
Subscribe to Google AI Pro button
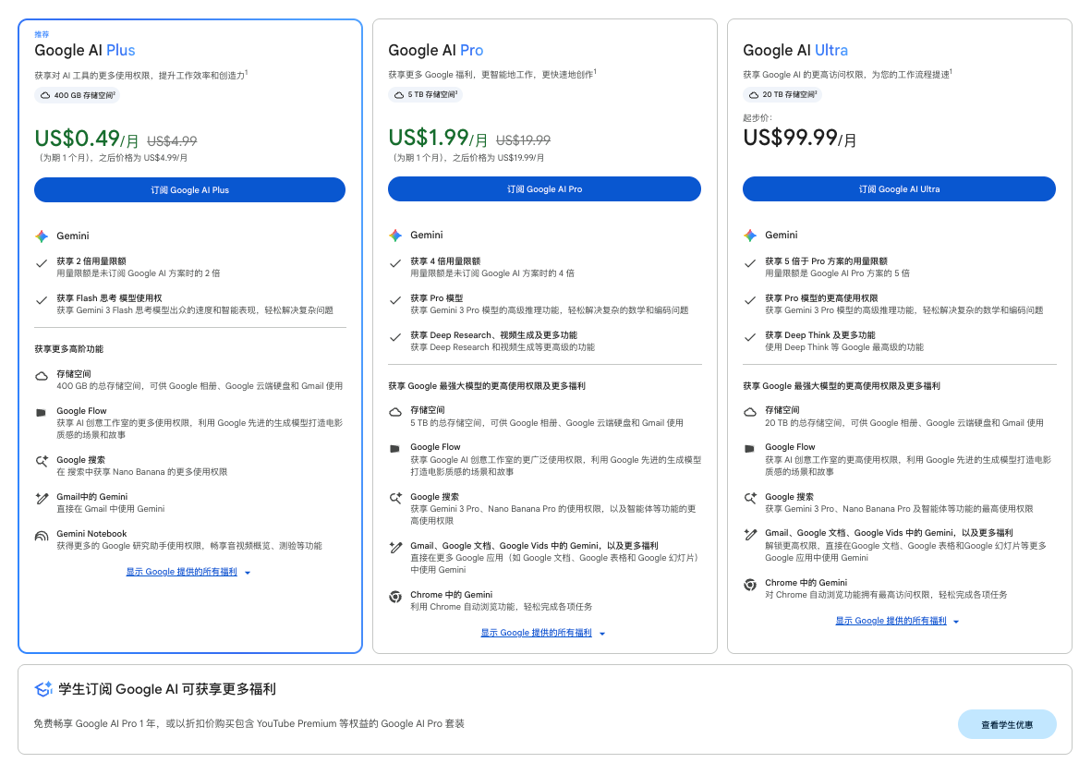coord(544,189)
